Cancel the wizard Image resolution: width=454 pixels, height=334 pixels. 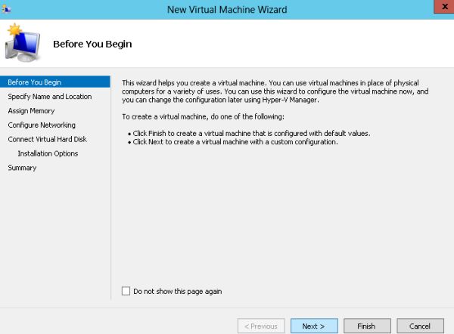point(420,326)
